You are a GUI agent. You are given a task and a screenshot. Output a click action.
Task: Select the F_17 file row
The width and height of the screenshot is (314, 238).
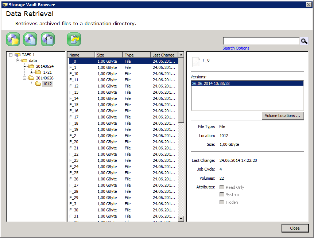point(123,117)
